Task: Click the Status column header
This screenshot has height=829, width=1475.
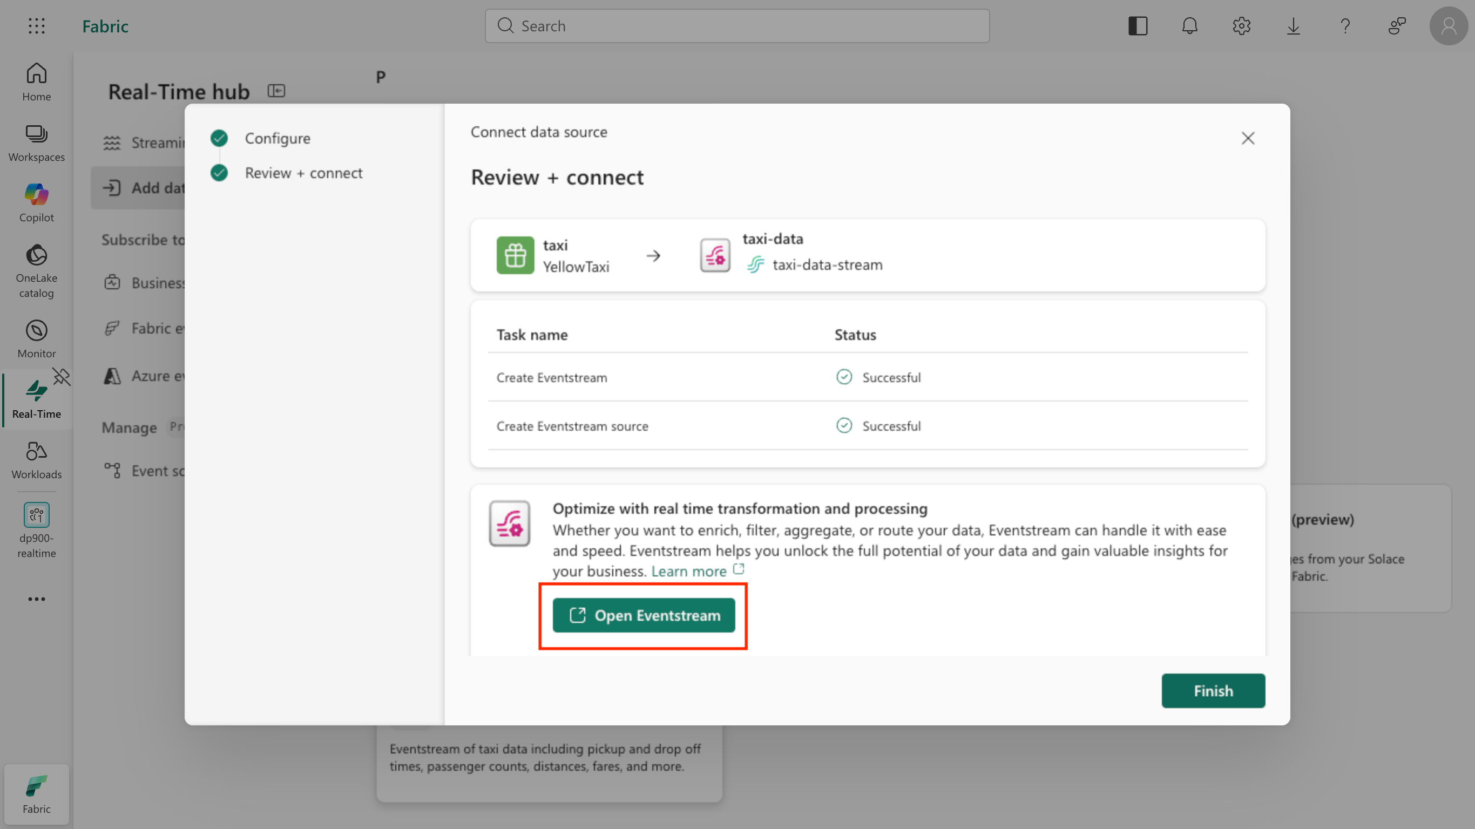Action: tap(855, 334)
